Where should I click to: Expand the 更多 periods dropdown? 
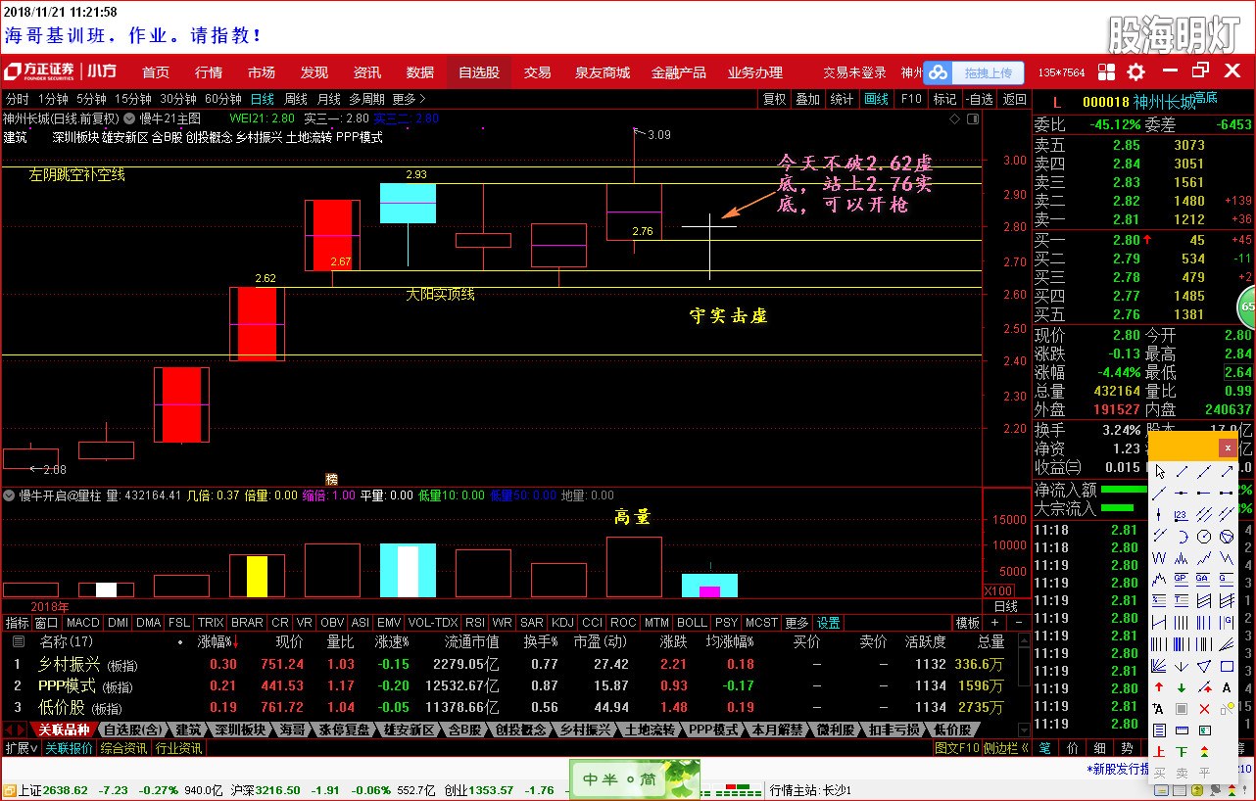click(x=409, y=99)
